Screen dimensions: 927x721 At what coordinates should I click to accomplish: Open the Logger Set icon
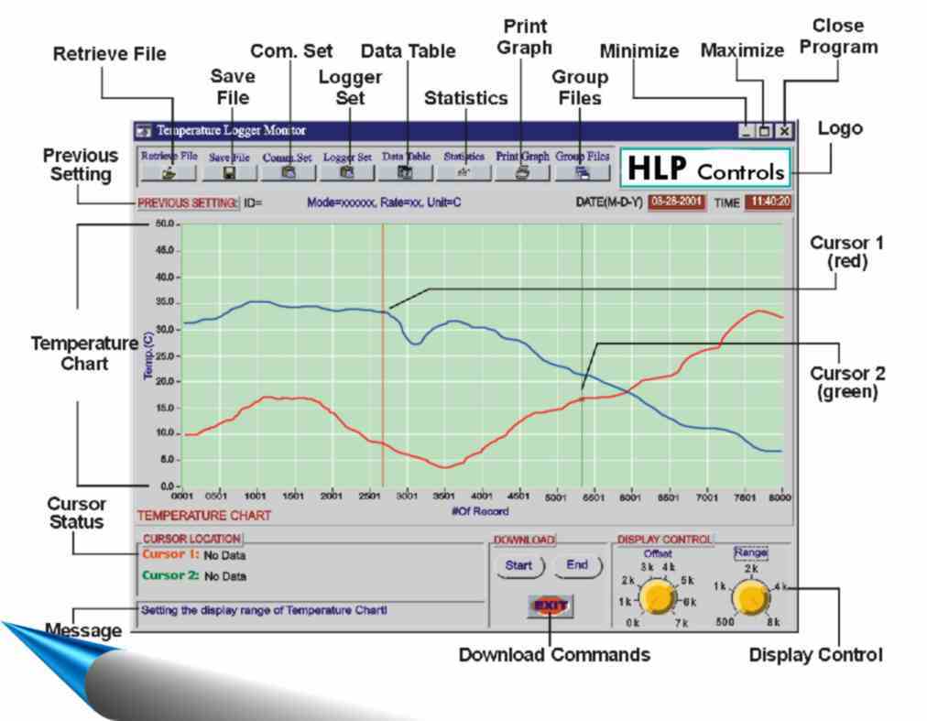click(347, 171)
